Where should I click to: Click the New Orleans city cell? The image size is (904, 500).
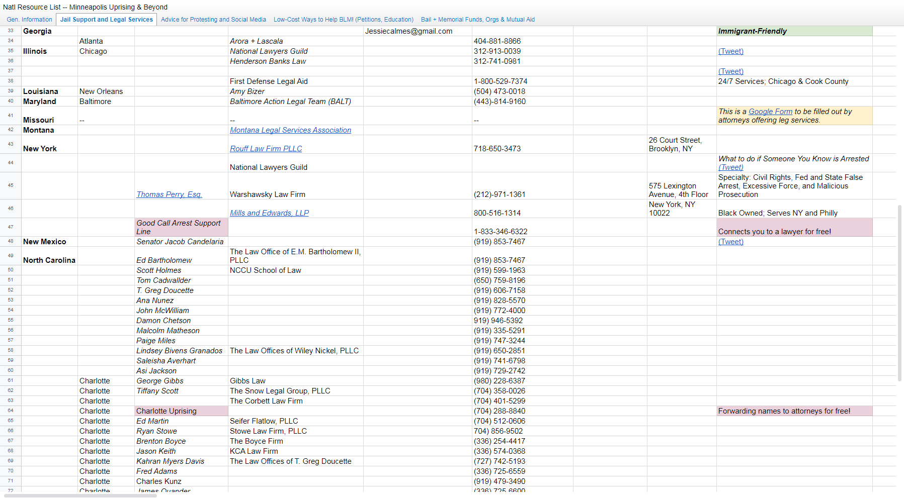tap(106, 91)
